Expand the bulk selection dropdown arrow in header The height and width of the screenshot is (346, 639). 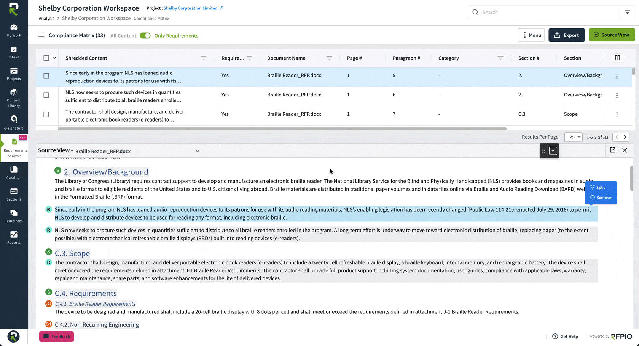coord(54,58)
